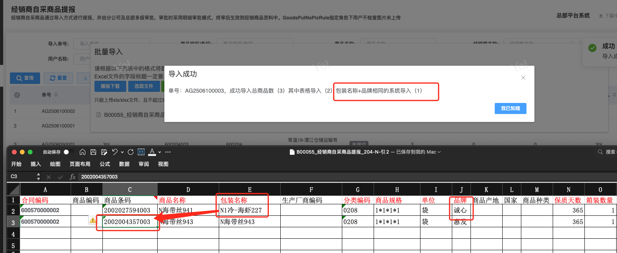Click the Redo circular arrow icon
The width and height of the screenshot is (617, 253).
(x=131, y=152)
